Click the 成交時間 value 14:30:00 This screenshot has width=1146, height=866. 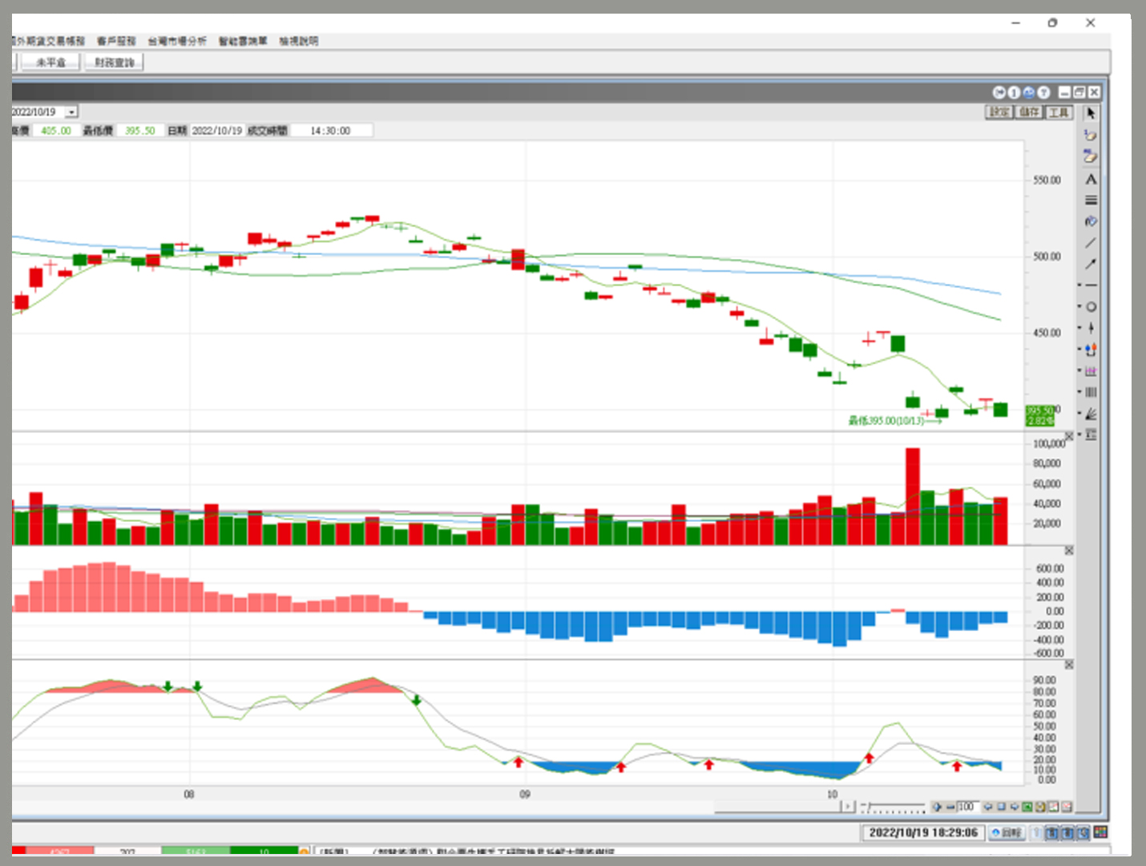point(330,131)
